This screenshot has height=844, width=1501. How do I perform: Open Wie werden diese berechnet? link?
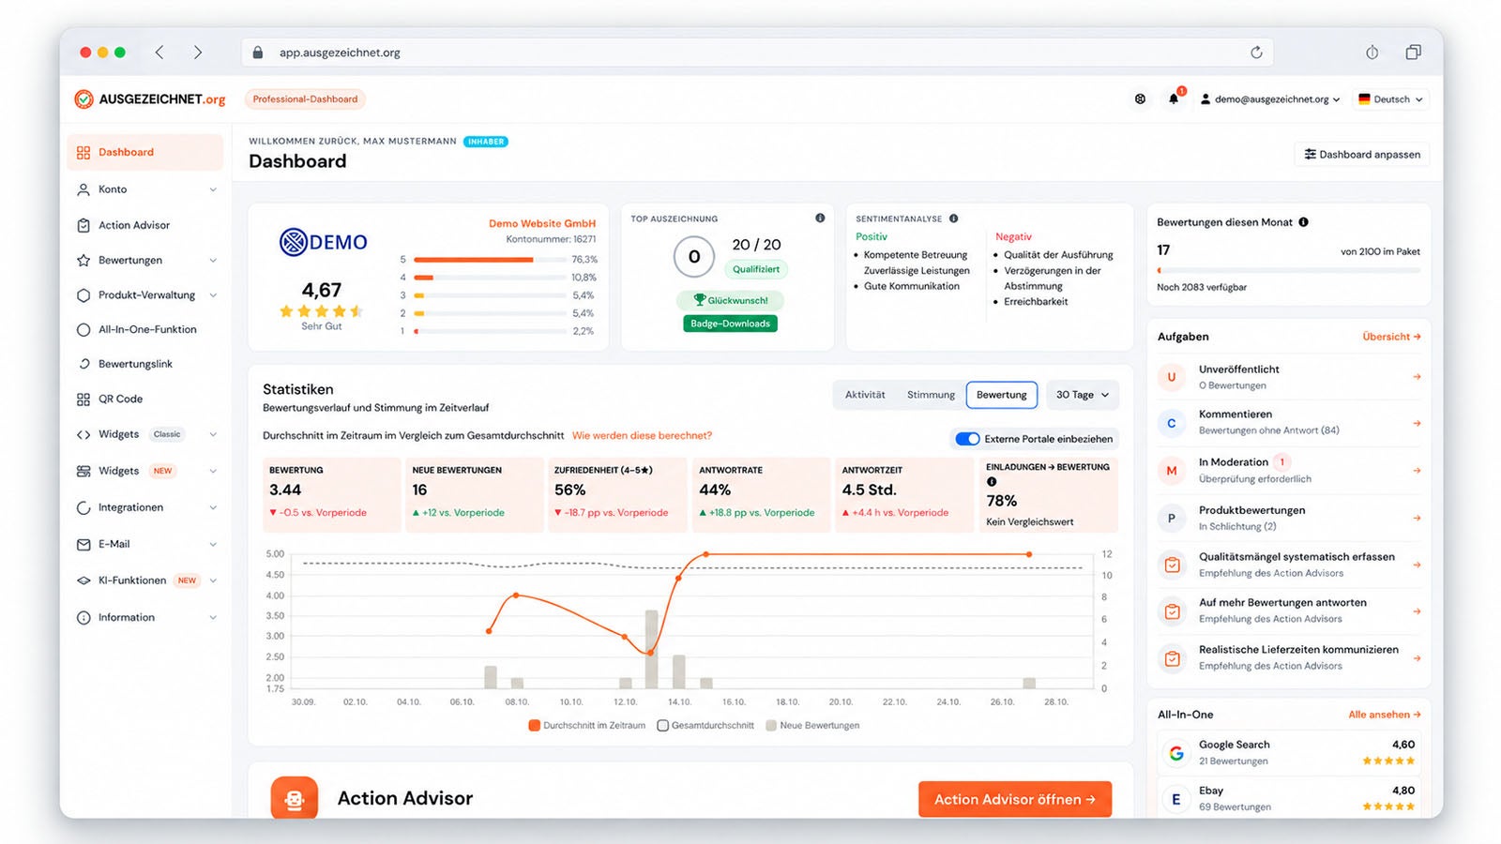(642, 435)
